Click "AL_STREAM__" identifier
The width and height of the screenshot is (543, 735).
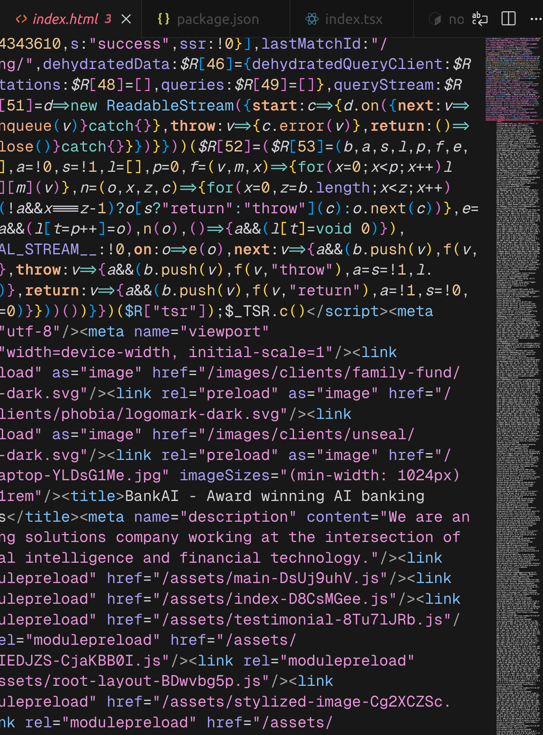tap(48, 249)
